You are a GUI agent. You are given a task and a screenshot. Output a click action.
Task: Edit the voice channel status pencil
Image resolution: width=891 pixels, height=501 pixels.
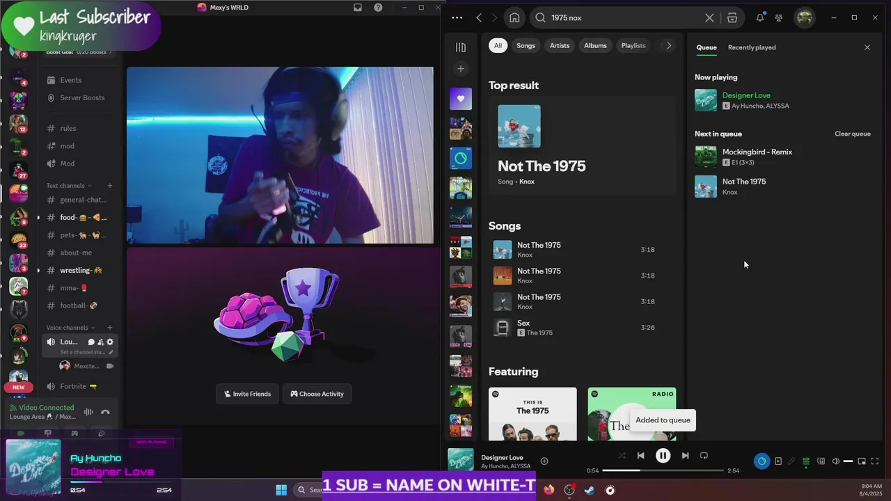click(111, 352)
